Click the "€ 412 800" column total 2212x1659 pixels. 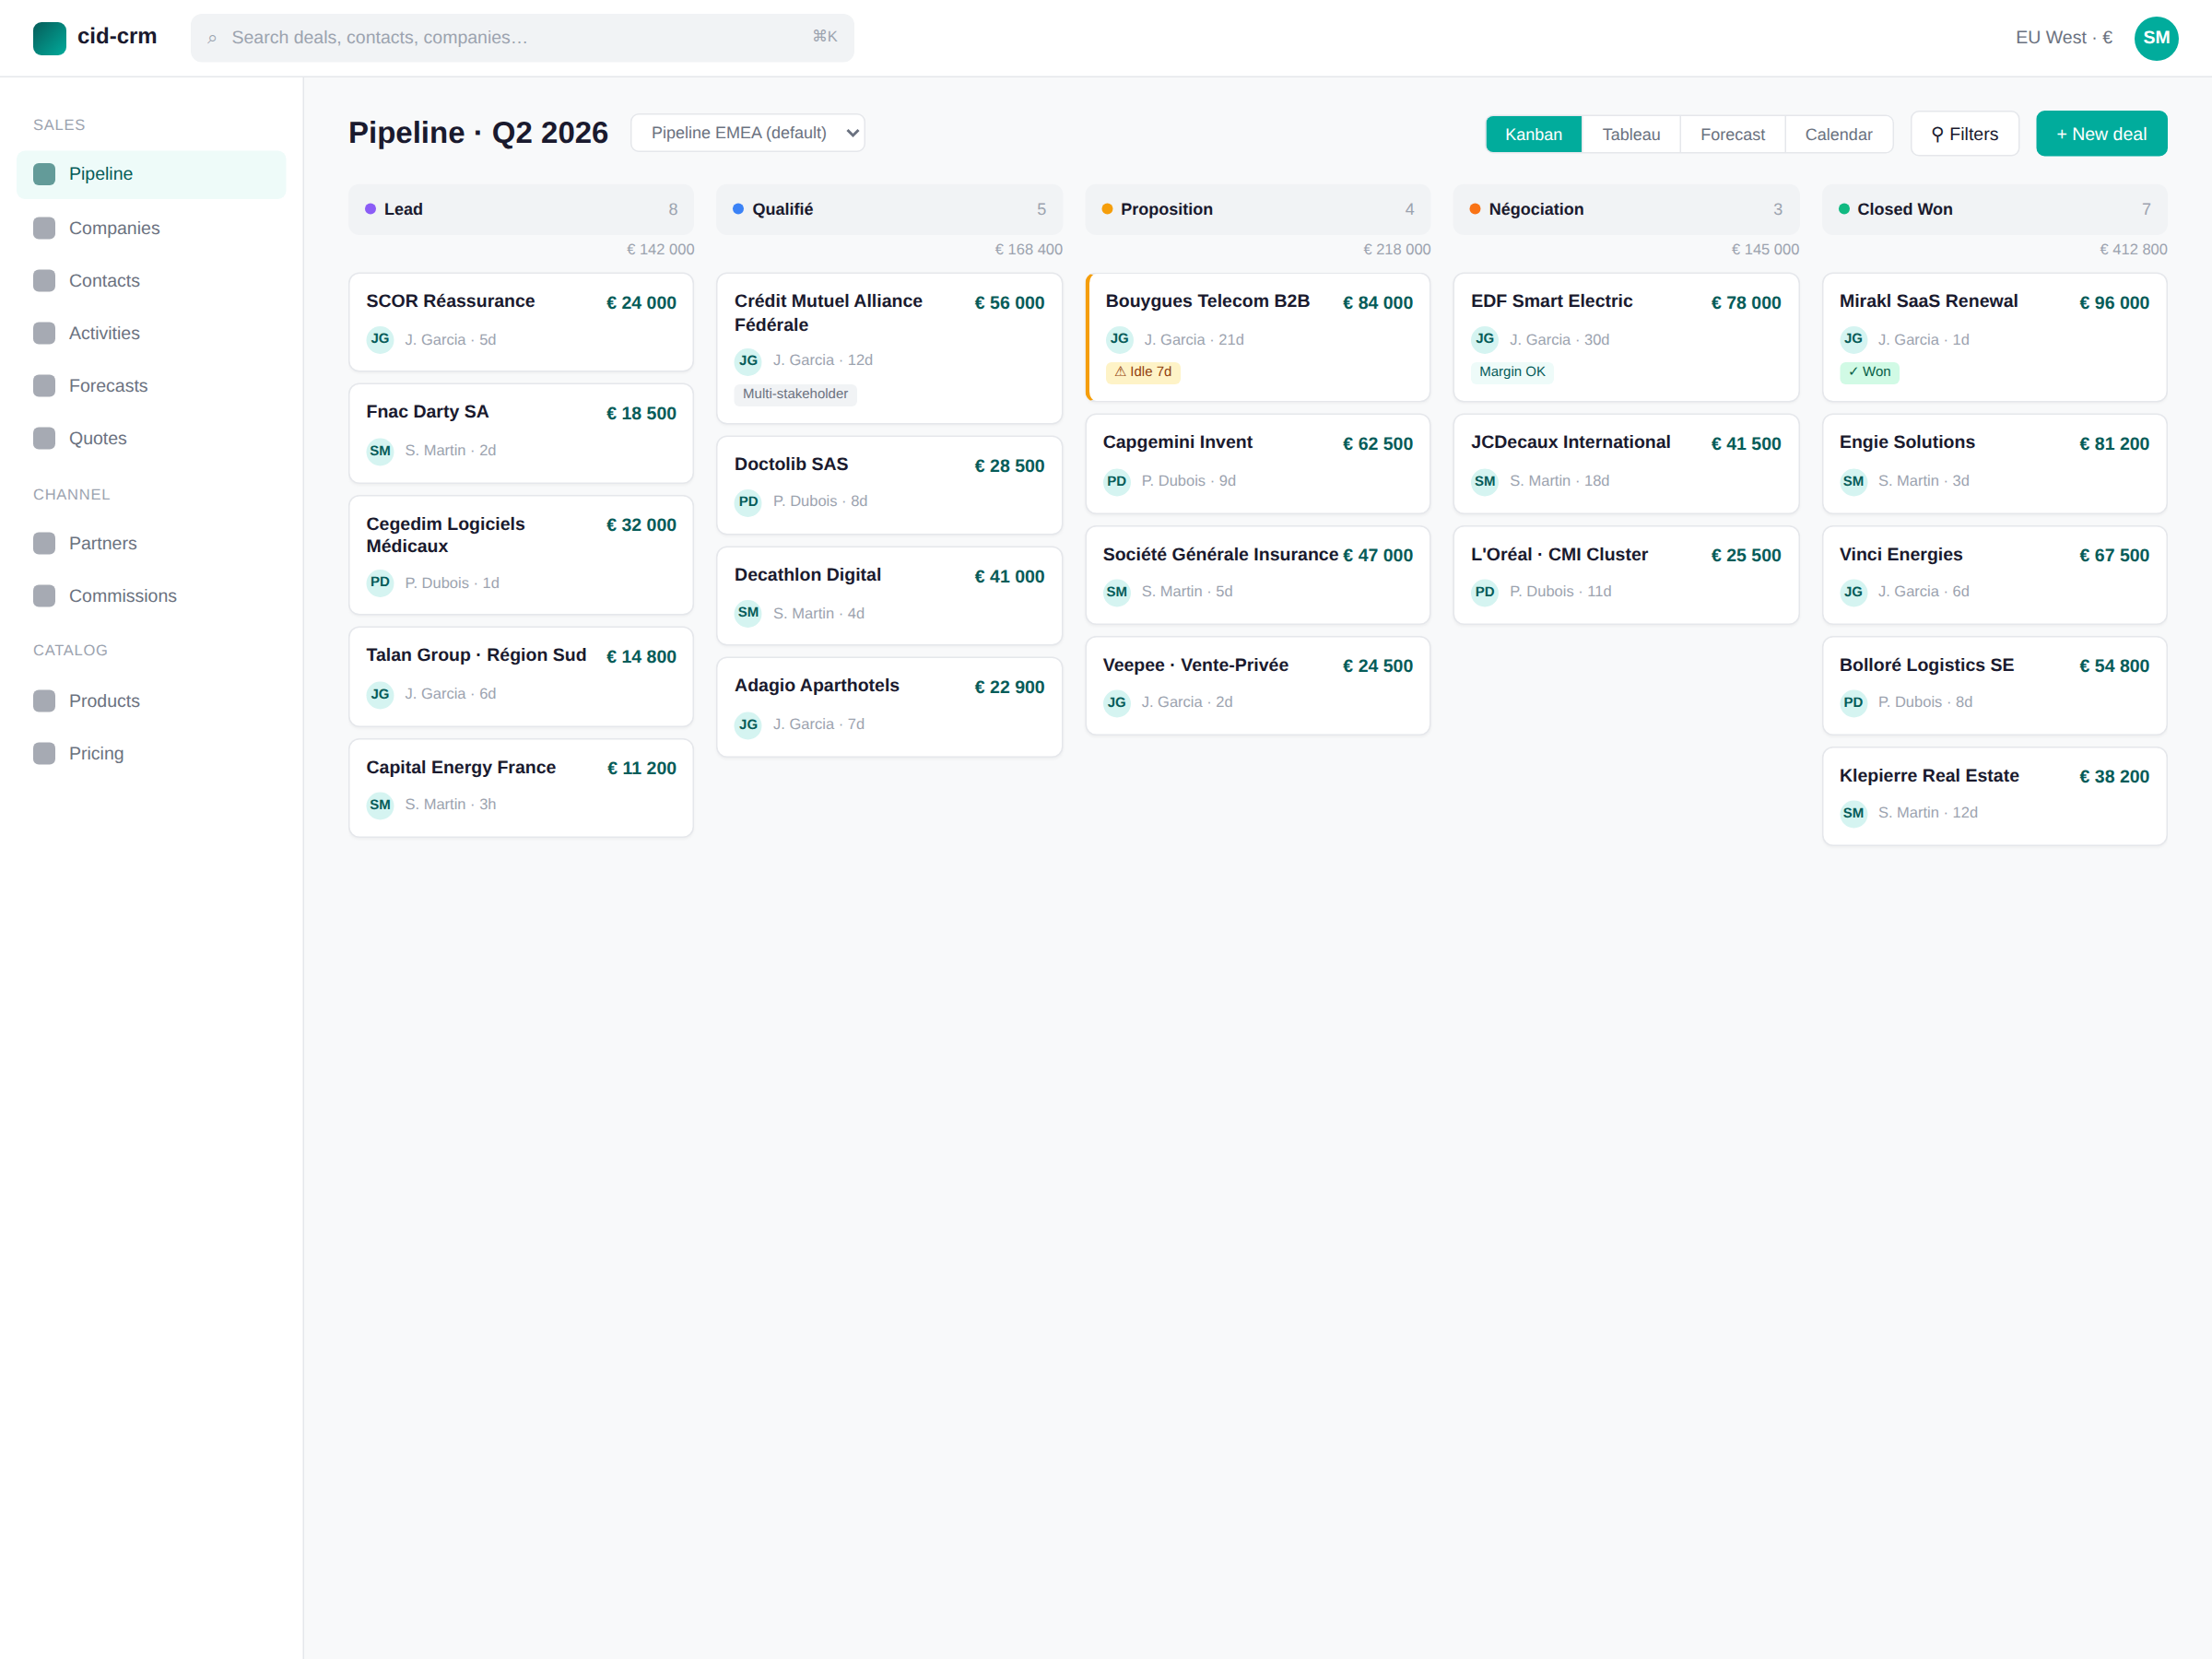(x=2133, y=250)
